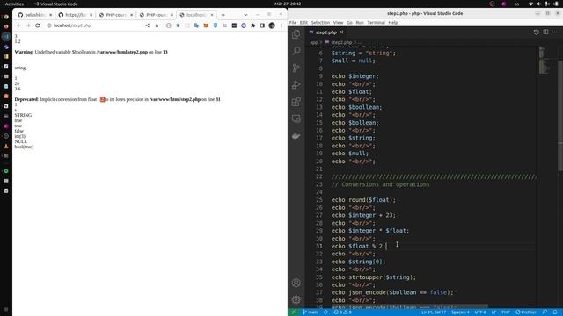563x316 pixels.
Task: Open the Run menu
Action: (360, 23)
